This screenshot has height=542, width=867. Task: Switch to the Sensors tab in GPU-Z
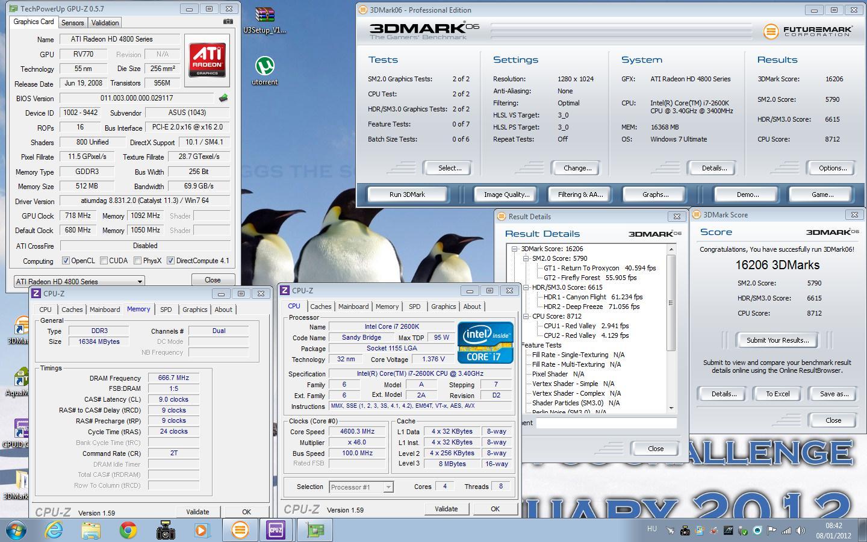click(73, 22)
